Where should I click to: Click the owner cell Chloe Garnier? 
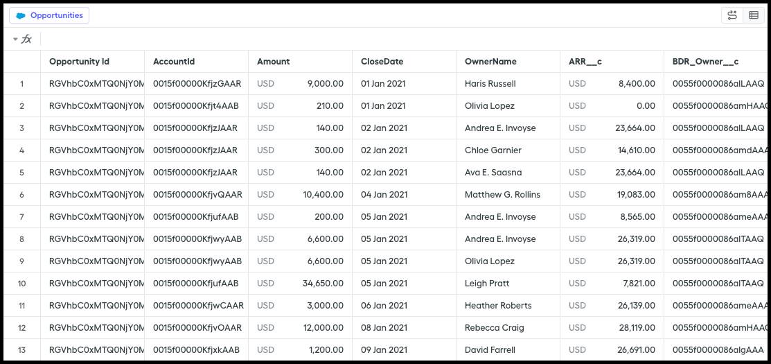tap(508, 150)
